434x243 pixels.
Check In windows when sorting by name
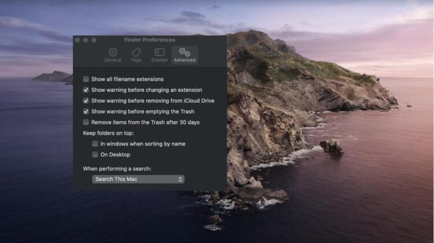tap(95, 144)
